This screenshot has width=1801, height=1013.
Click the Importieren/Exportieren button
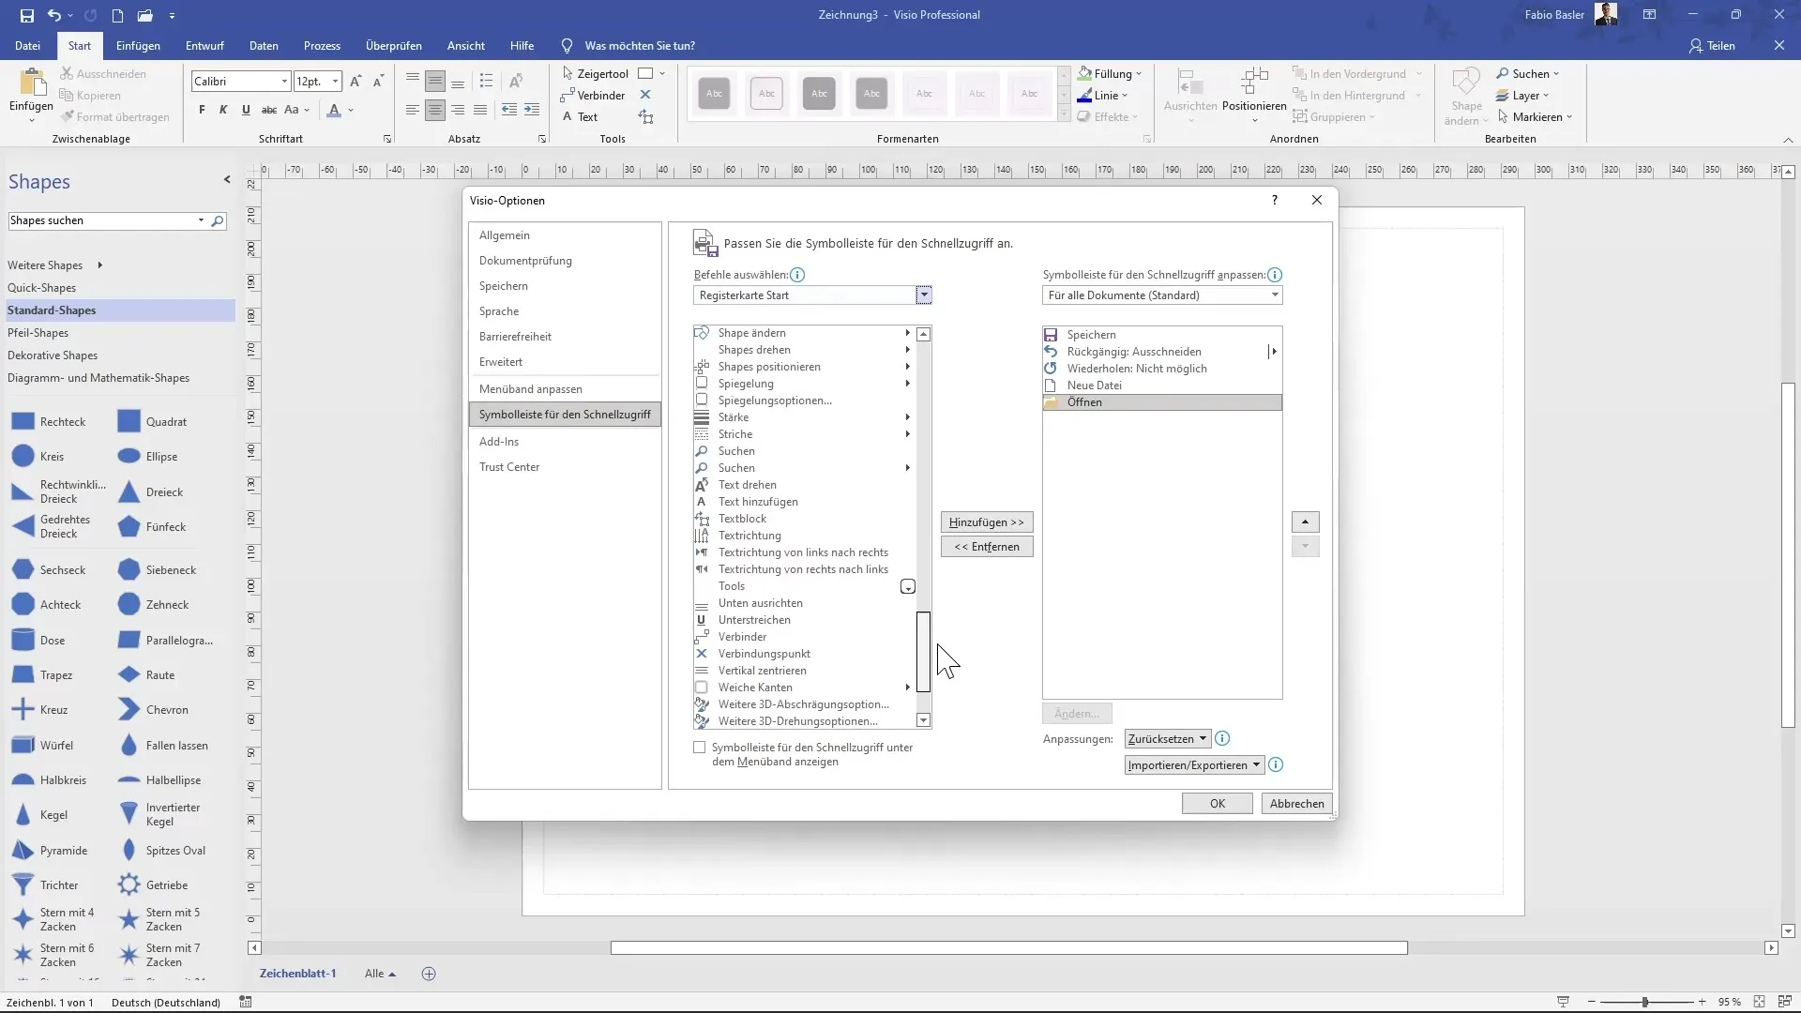click(x=1192, y=764)
